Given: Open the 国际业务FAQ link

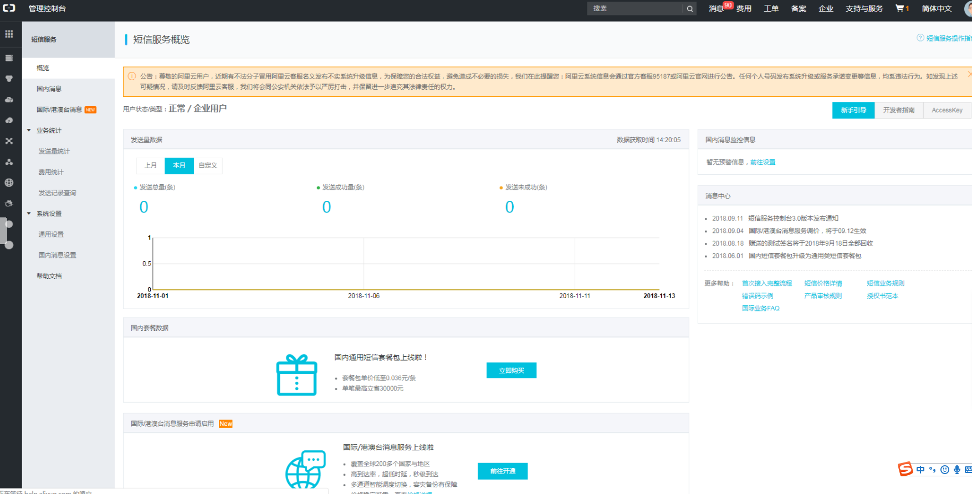Looking at the screenshot, I should point(761,308).
